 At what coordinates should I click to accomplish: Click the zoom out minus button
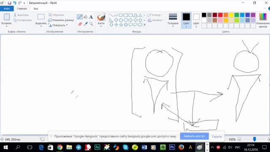coord(239,139)
